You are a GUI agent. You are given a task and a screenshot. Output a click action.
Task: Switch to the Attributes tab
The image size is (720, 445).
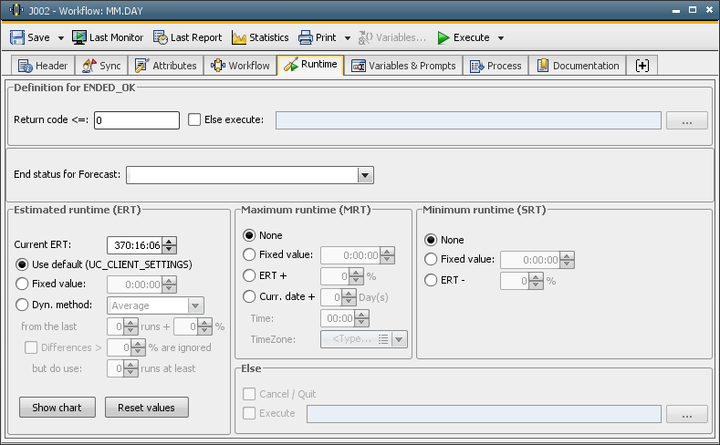pyautogui.click(x=165, y=66)
